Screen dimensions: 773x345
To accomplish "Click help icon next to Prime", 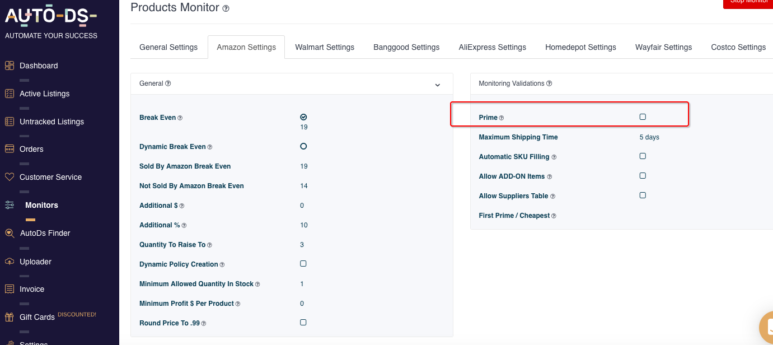I will click(x=502, y=118).
